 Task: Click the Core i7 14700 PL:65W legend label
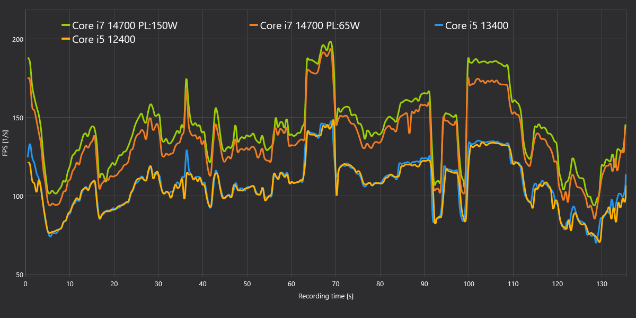310,25
